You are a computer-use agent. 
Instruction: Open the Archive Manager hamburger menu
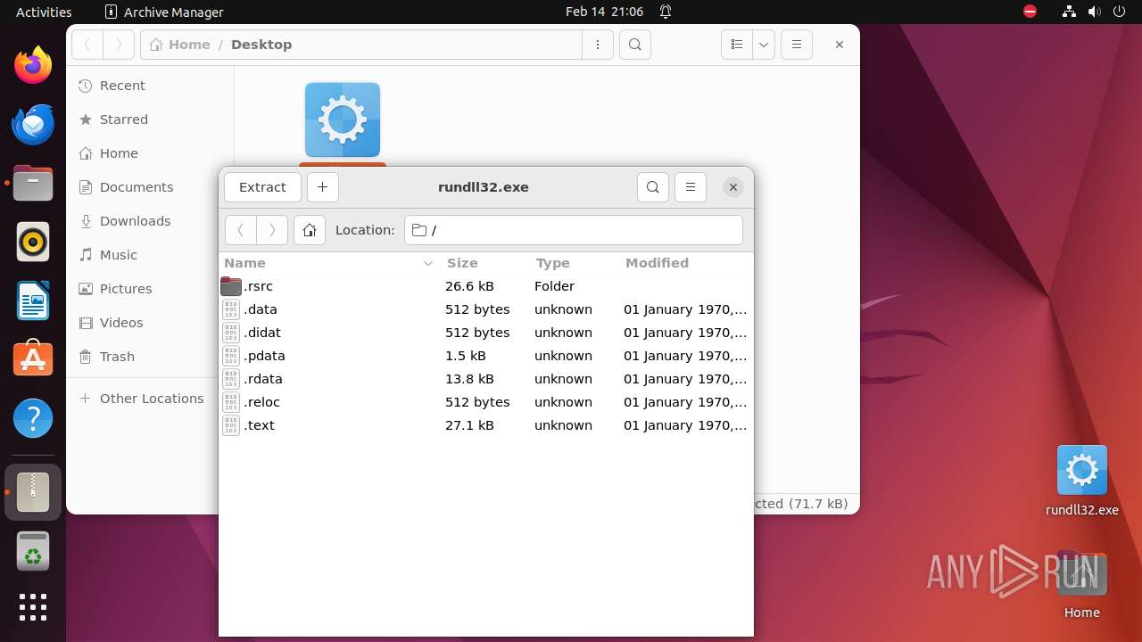[x=691, y=187]
